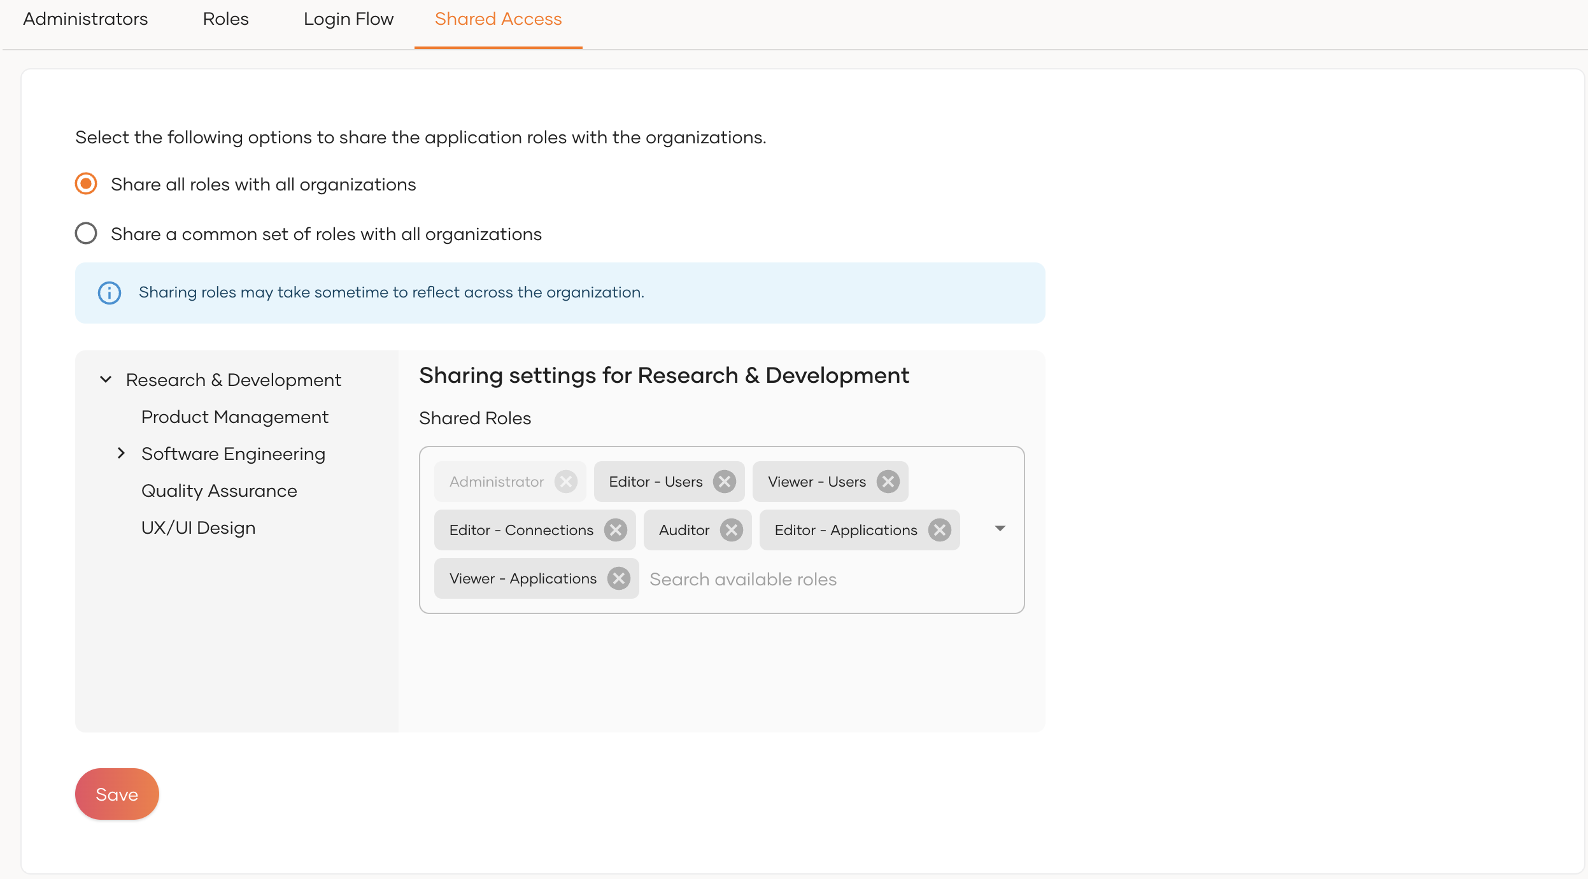Expand the Software Engineering tree node
Viewport: 1588px width, 879px height.
121,453
